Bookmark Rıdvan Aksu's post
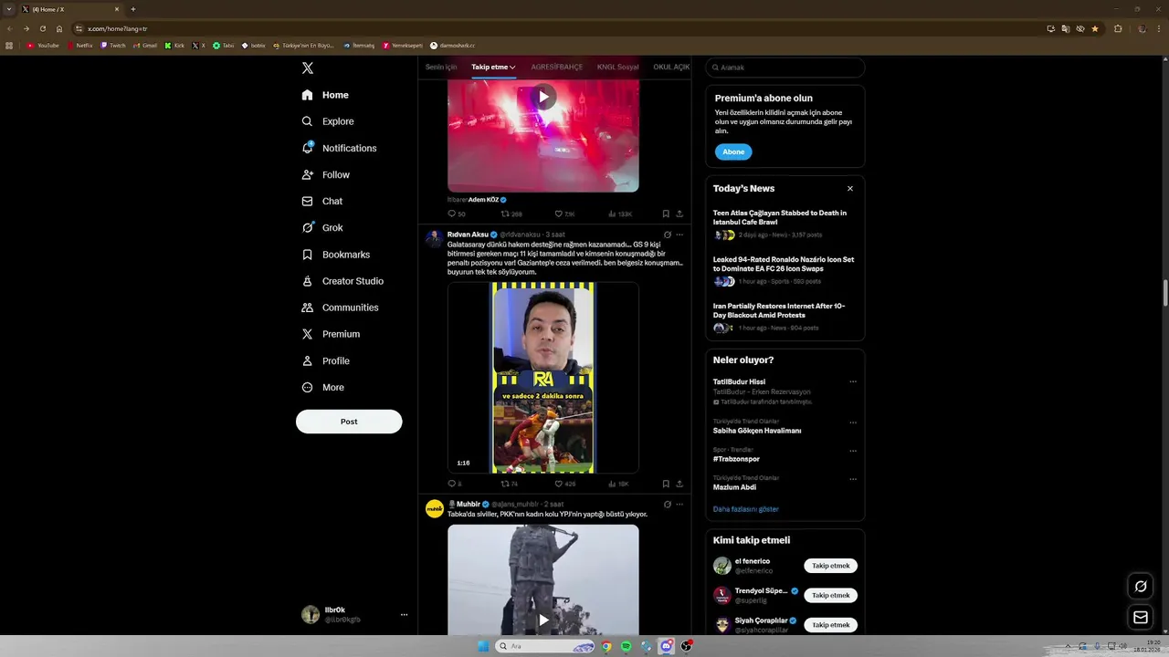 pyautogui.click(x=666, y=484)
